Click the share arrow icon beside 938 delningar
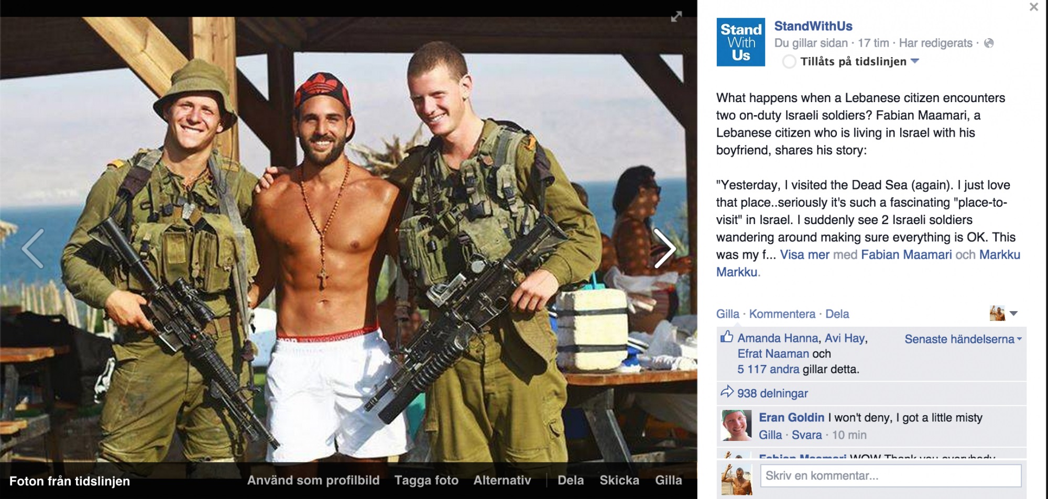This screenshot has height=499, width=1048. click(727, 392)
